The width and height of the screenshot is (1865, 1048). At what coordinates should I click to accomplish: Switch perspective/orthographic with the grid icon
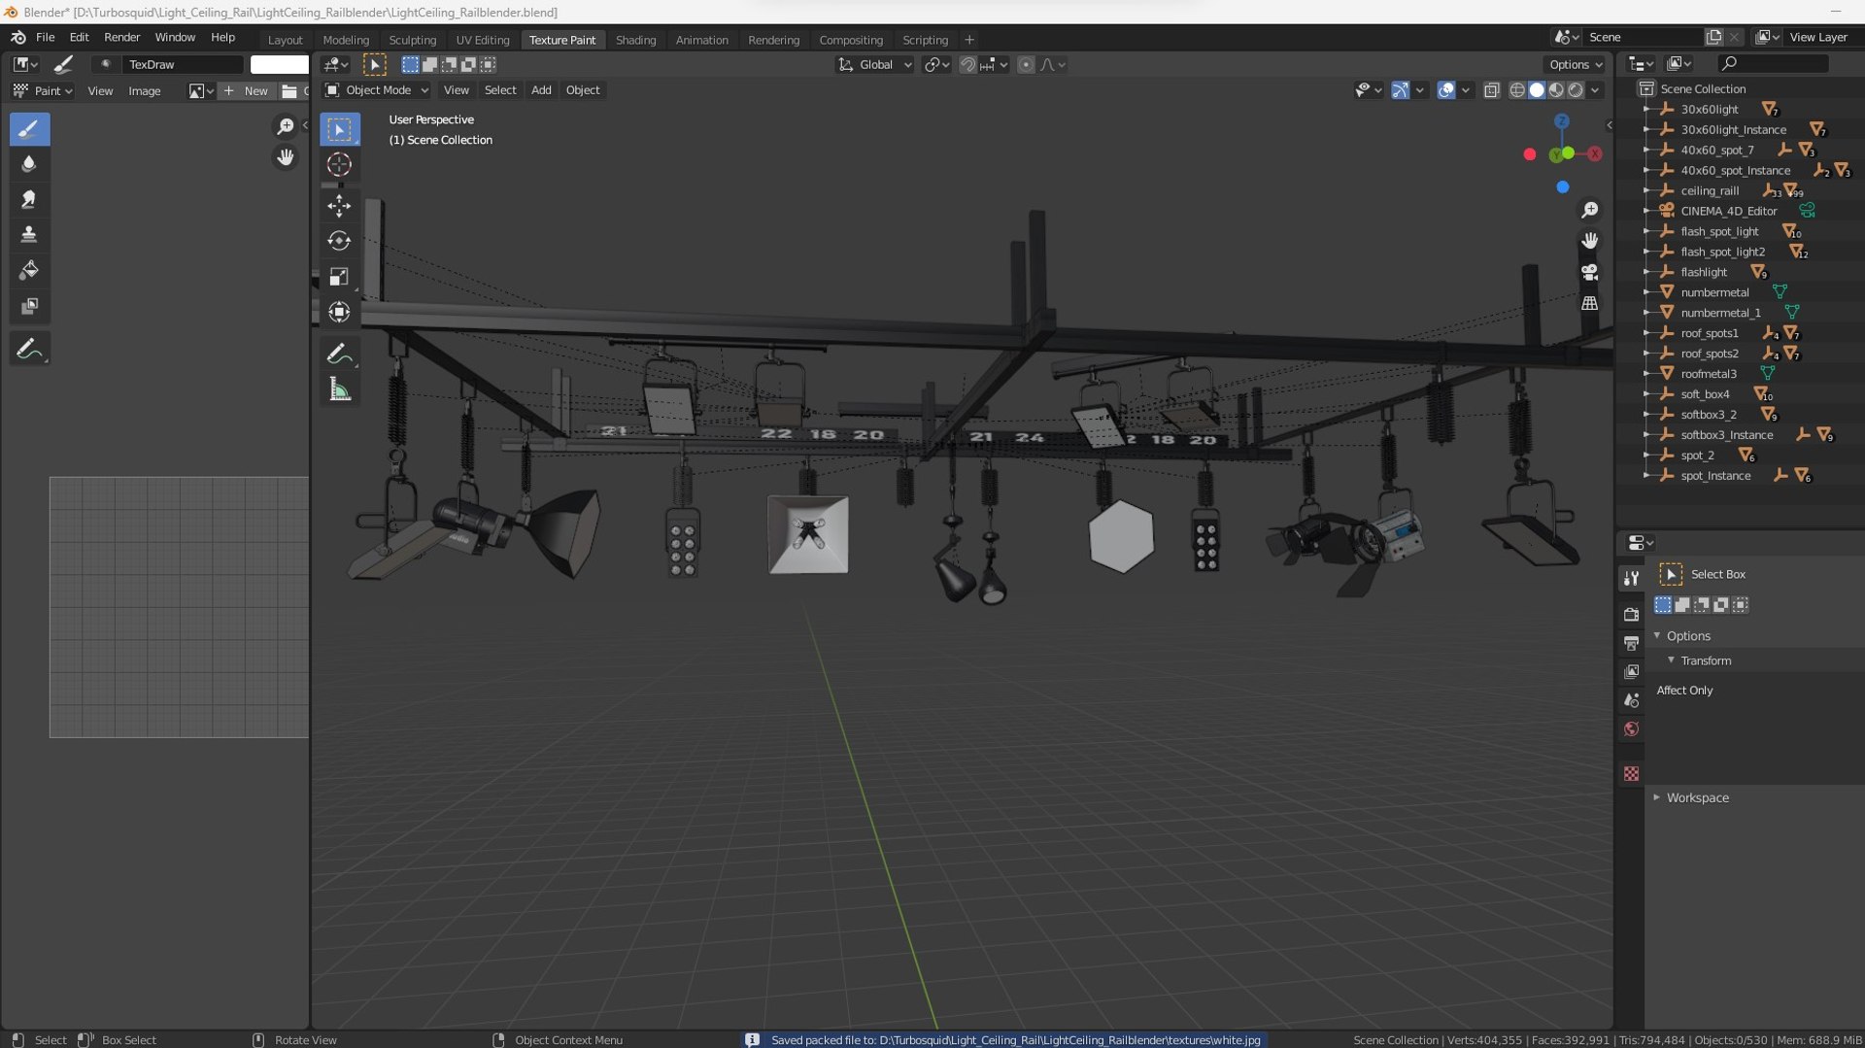click(x=1589, y=303)
